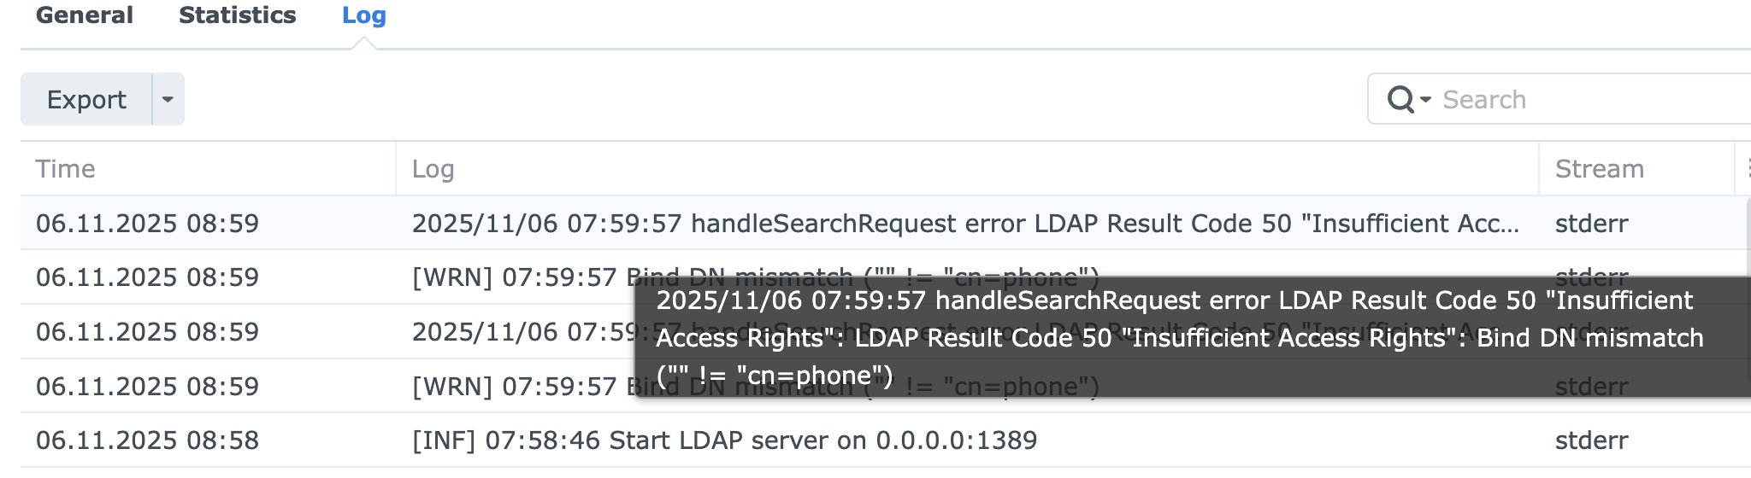
Task: Click stderr in the first log row
Action: tap(1591, 224)
